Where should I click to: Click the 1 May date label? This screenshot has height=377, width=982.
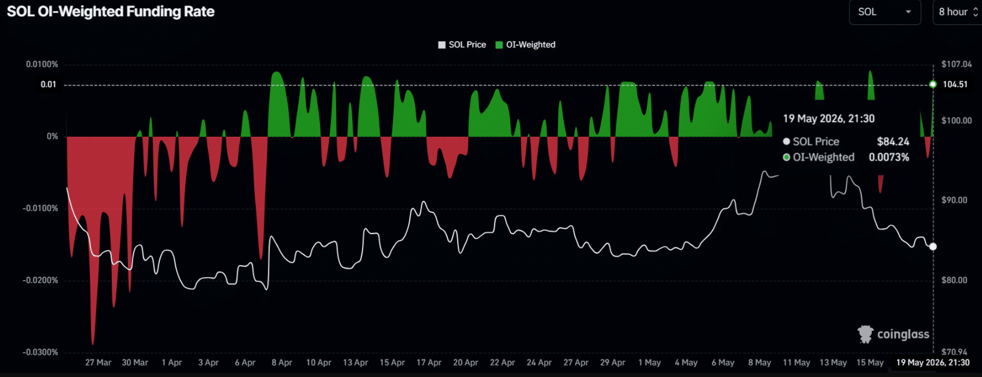[x=650, y=362]
